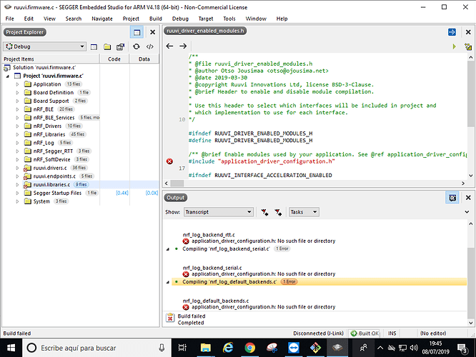Open the Tasks dropdown in Output
This screenshot has width=476, height=357.
[x=304, y=212]
